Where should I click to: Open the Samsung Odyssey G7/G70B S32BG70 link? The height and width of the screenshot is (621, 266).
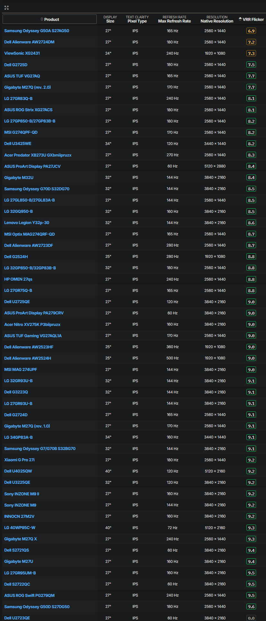pyautogui.click(x=40, y=448)
